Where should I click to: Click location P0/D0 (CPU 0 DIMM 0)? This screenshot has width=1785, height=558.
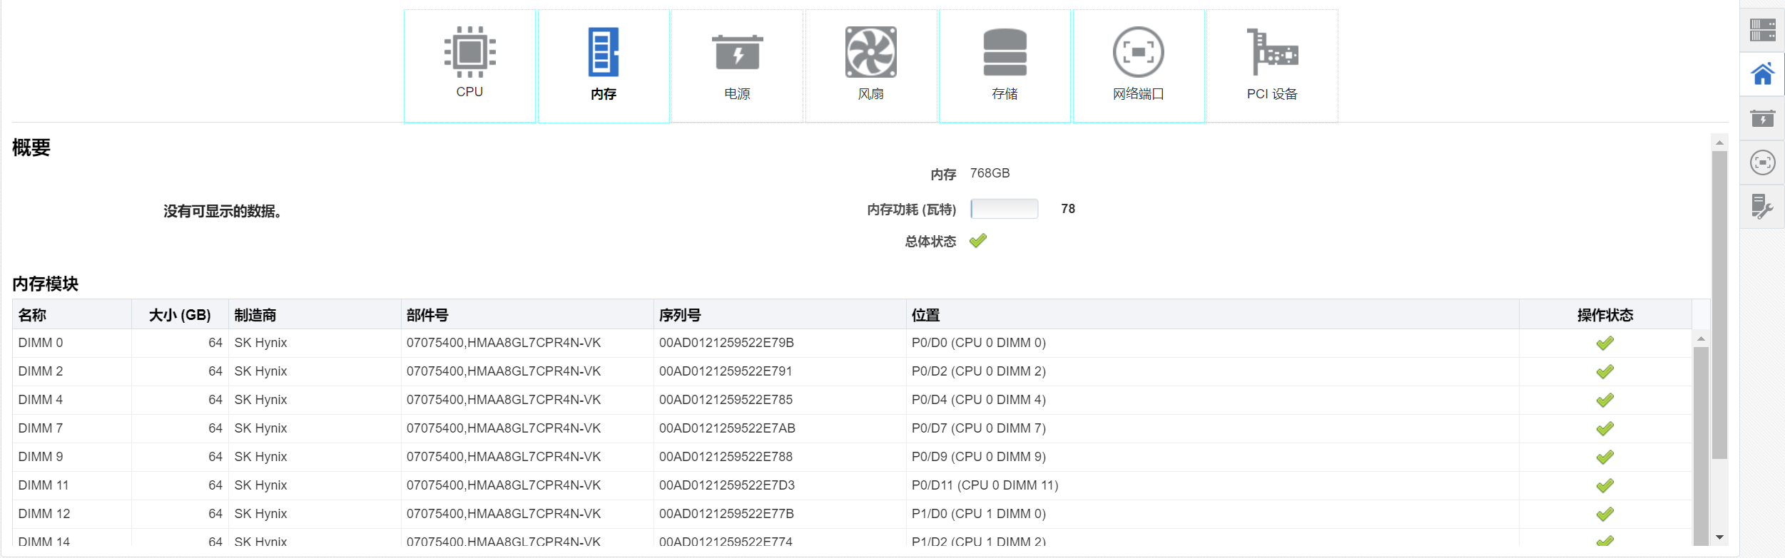pos(979,343)
